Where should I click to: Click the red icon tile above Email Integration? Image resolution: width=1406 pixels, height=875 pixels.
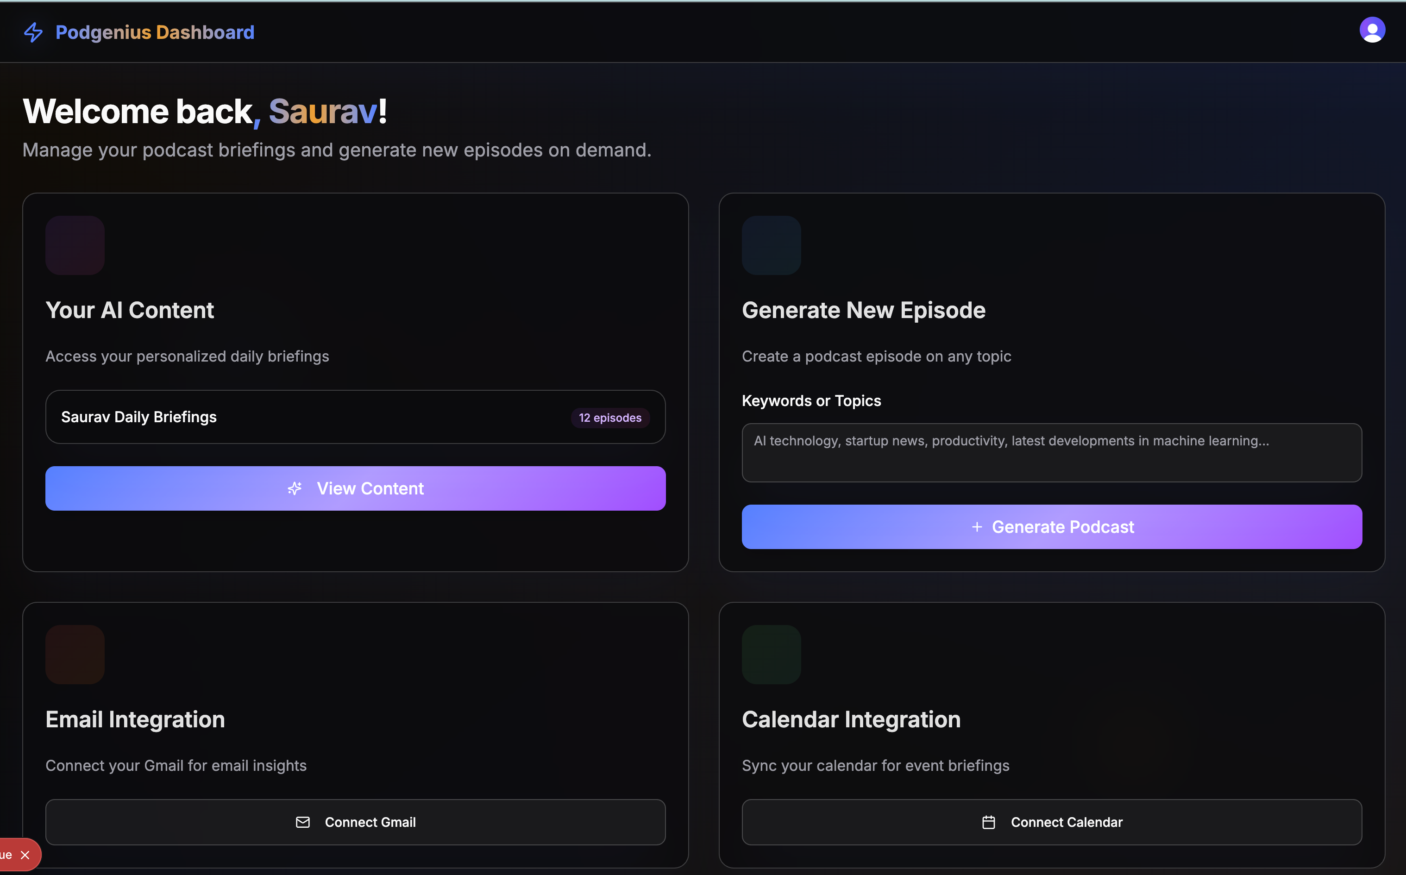75,655
